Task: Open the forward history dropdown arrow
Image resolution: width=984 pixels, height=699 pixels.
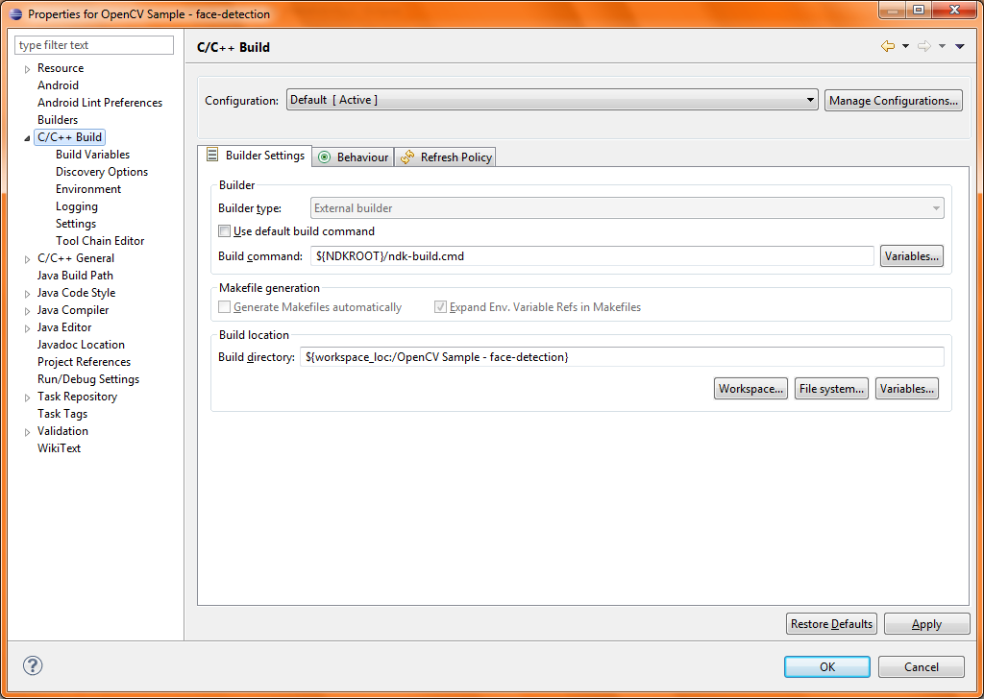Action: pos(942,46)
